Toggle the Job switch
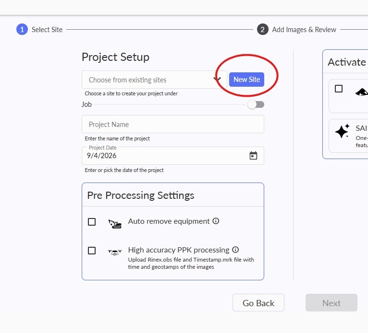This screenshot has width=368, height=333. 256,104
